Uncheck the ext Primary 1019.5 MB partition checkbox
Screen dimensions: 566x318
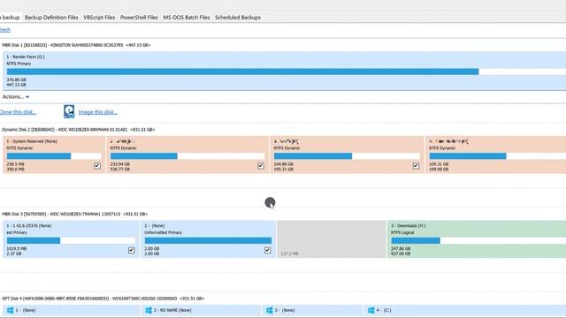(132, 250)
